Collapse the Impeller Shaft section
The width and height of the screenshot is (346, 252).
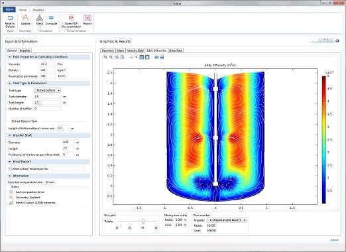[x=10, y=135]
